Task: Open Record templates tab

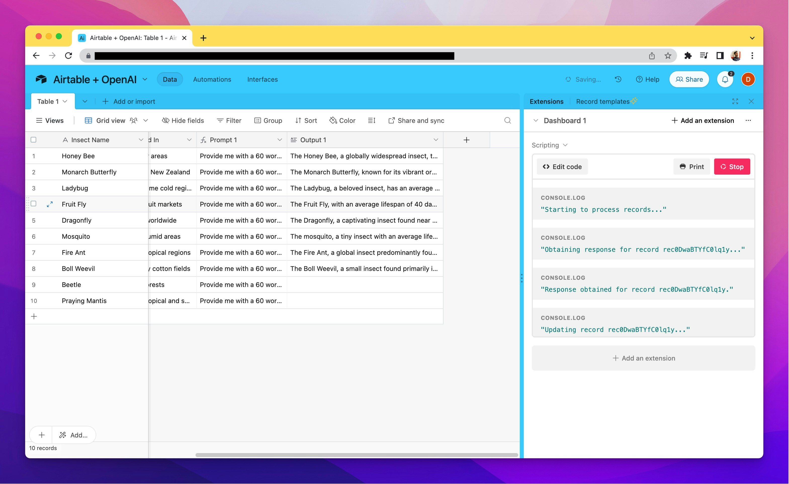Action: (x=606, y=101)
